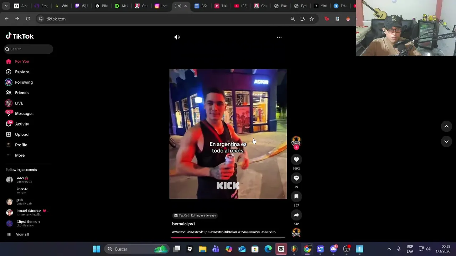The width and height of the screenshot is (456, 256).
Task: Focus the TikTok Search field
Action: (x=28, y=49)
